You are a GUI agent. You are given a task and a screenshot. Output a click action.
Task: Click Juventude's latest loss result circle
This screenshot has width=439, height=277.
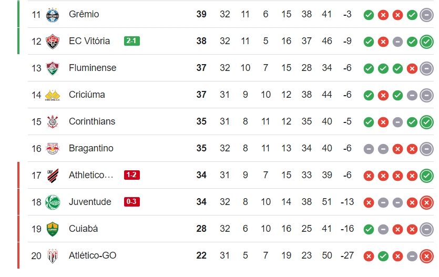(x=426, y=202)
